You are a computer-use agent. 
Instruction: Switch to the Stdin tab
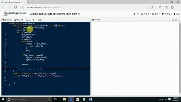pyautogui.click(x=40, y=20)
